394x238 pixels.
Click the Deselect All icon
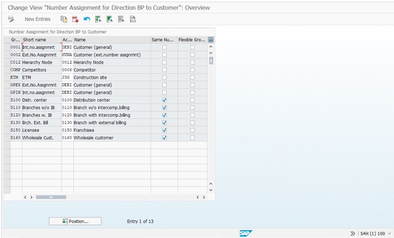121,19
